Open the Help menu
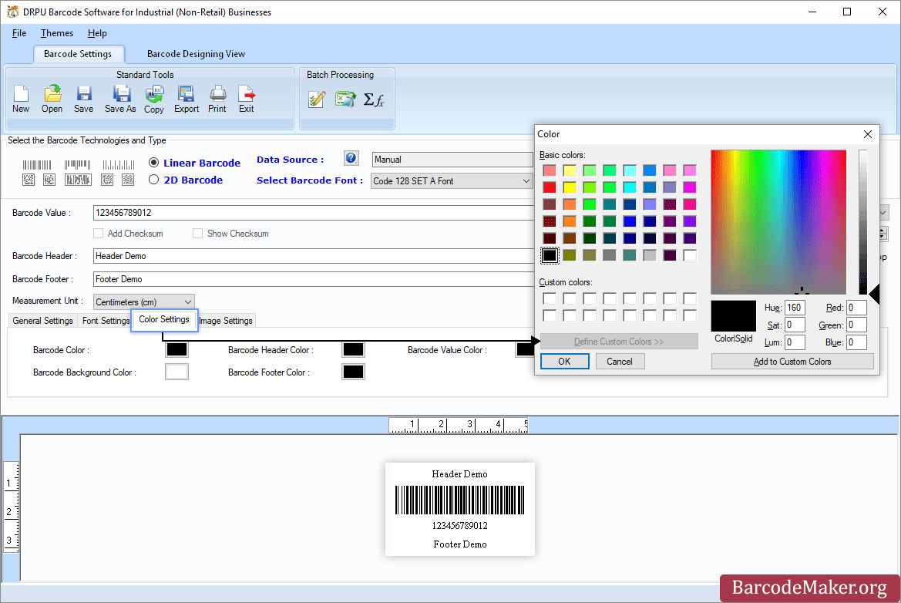Image resolution: width=901 pixels, height=603 pixels. (x=97, y=33)
